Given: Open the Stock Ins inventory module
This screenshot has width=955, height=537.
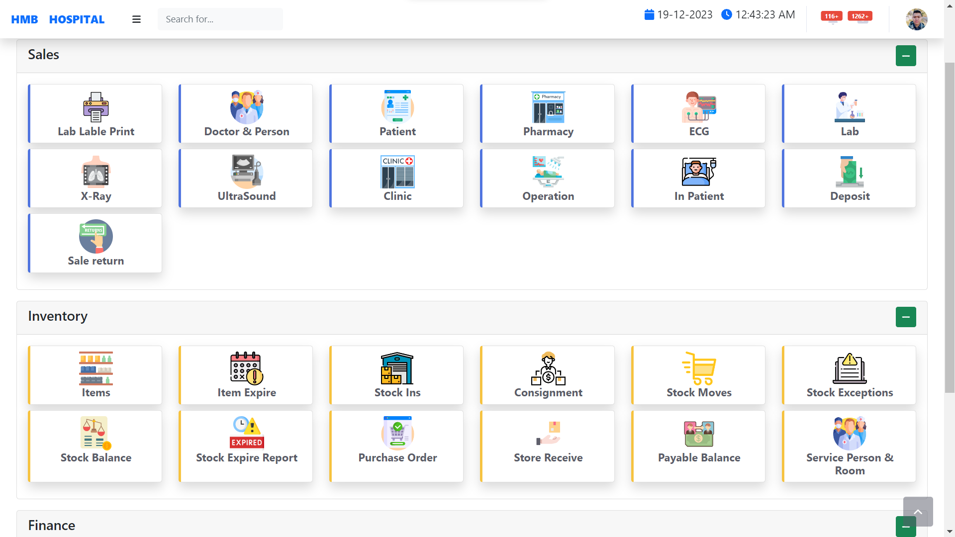Looking at the screenshot, I should [397, 375].
